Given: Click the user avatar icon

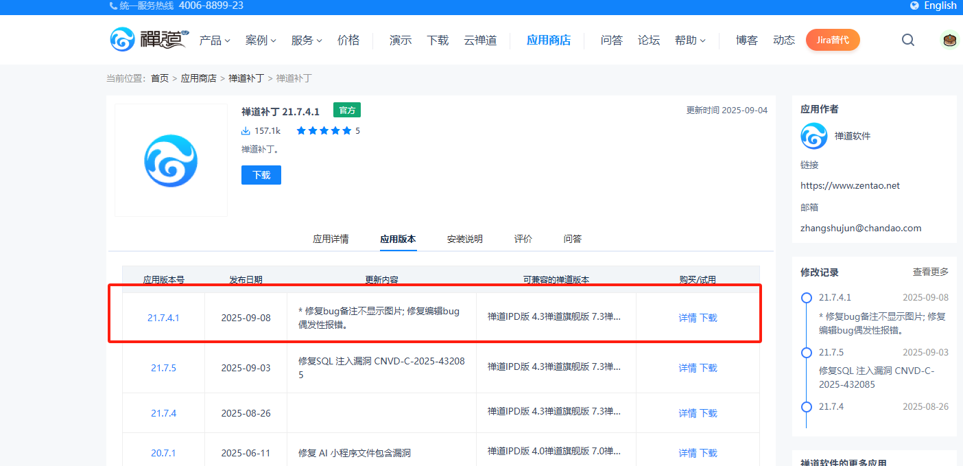Looking at the screenshot, I should coord(949,40).
